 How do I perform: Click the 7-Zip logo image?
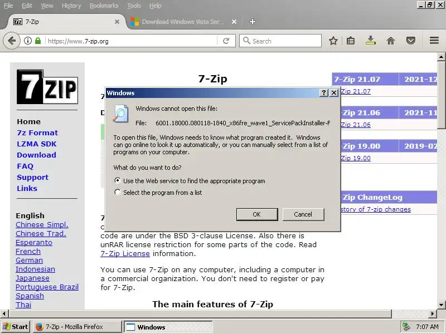(47, 87)
